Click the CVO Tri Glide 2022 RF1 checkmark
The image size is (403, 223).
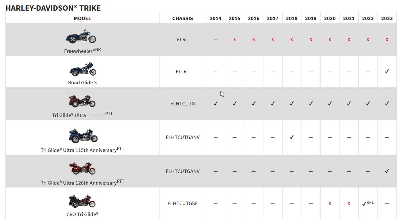pyautogui.click(x=364, y=204)
